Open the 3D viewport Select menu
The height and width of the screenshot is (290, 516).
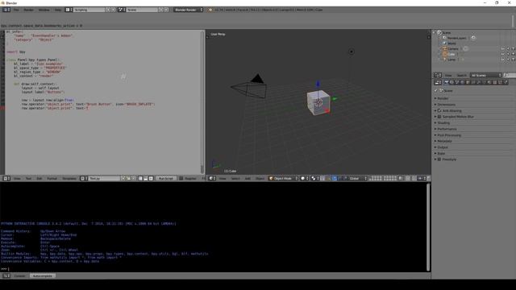click(235, 179)
